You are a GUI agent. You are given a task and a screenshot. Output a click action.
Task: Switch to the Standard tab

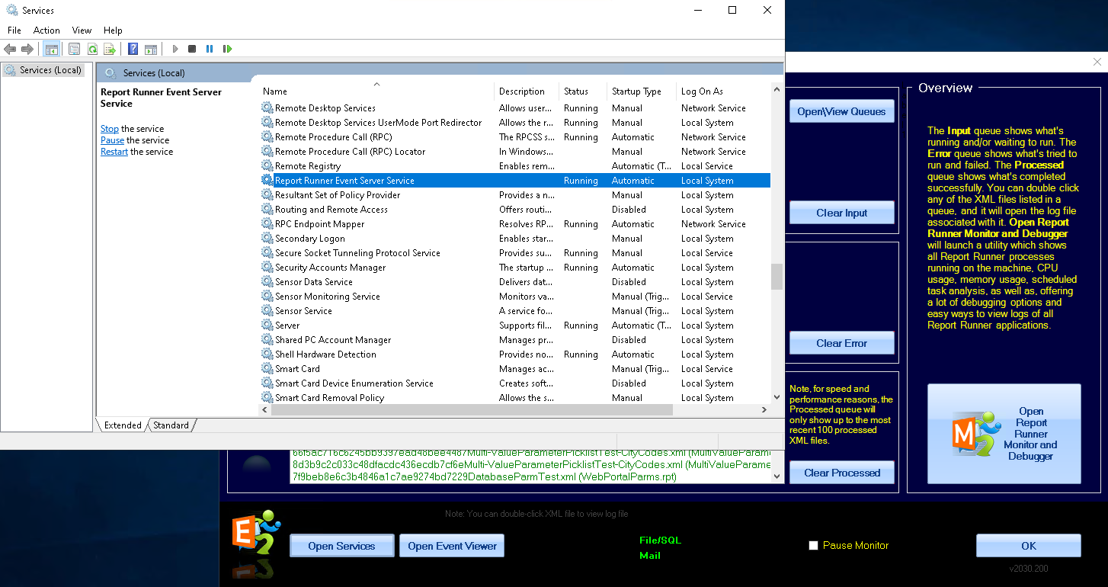pos(171,425)
